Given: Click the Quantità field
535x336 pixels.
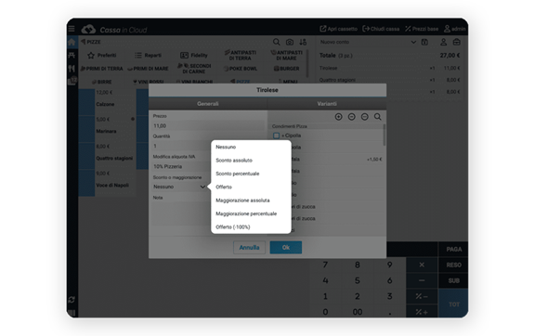Looking at the screenshot, I should [x=181, y=146].
